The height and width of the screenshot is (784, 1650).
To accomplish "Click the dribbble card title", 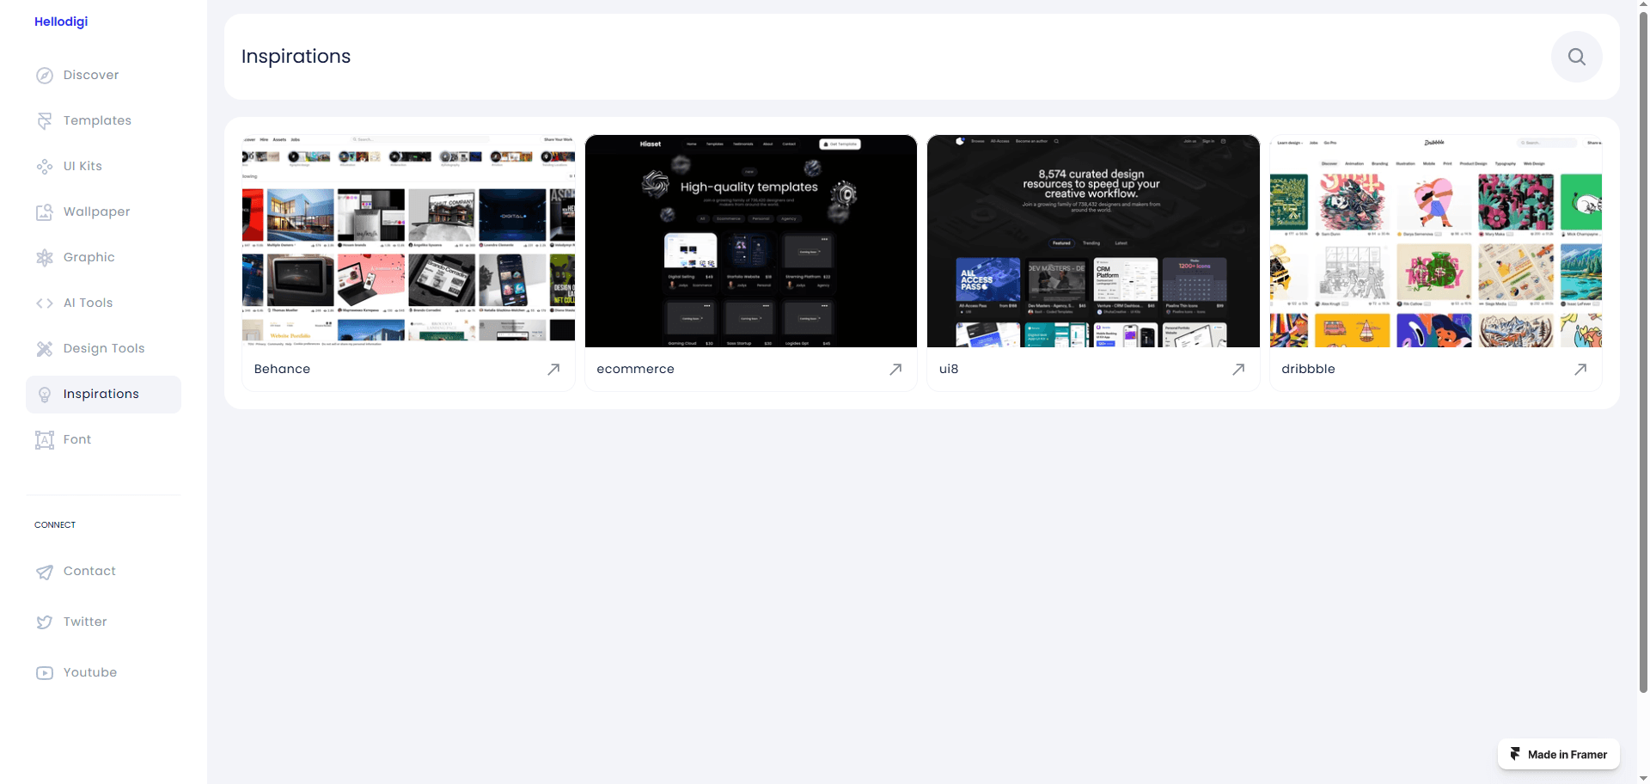I will [x=1308, y=370].
